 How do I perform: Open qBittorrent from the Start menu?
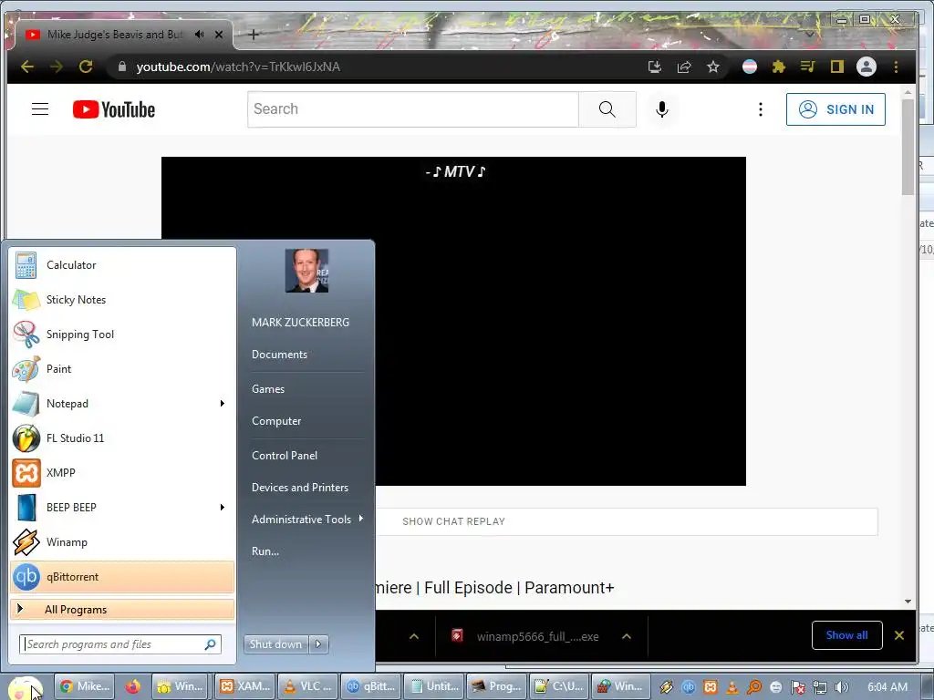point(122,577)
